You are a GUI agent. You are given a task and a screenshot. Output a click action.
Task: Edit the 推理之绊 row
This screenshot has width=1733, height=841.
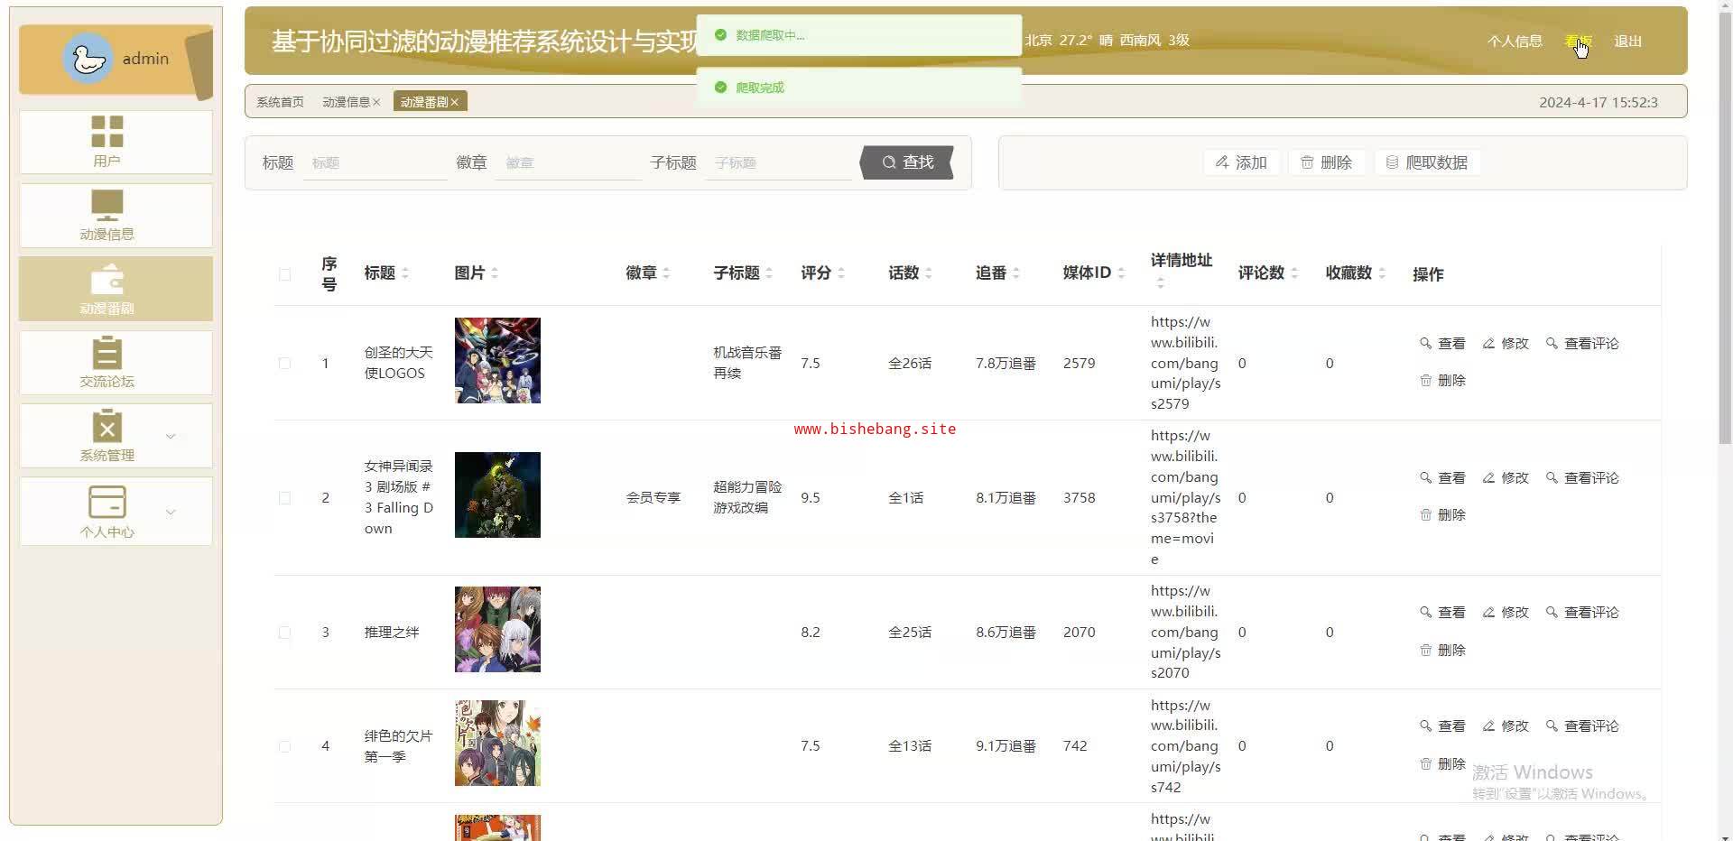click(x=1506, y=612)
